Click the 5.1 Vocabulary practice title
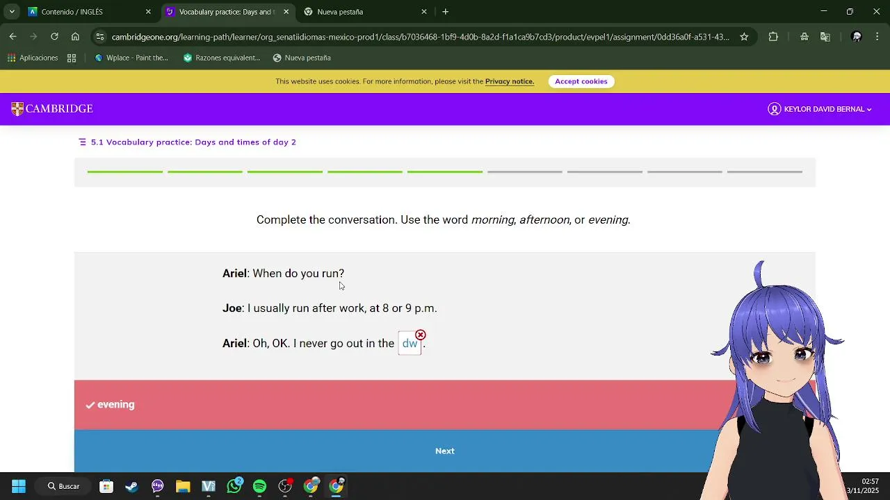This screenshot has width=890, height=500. point(193,142)
